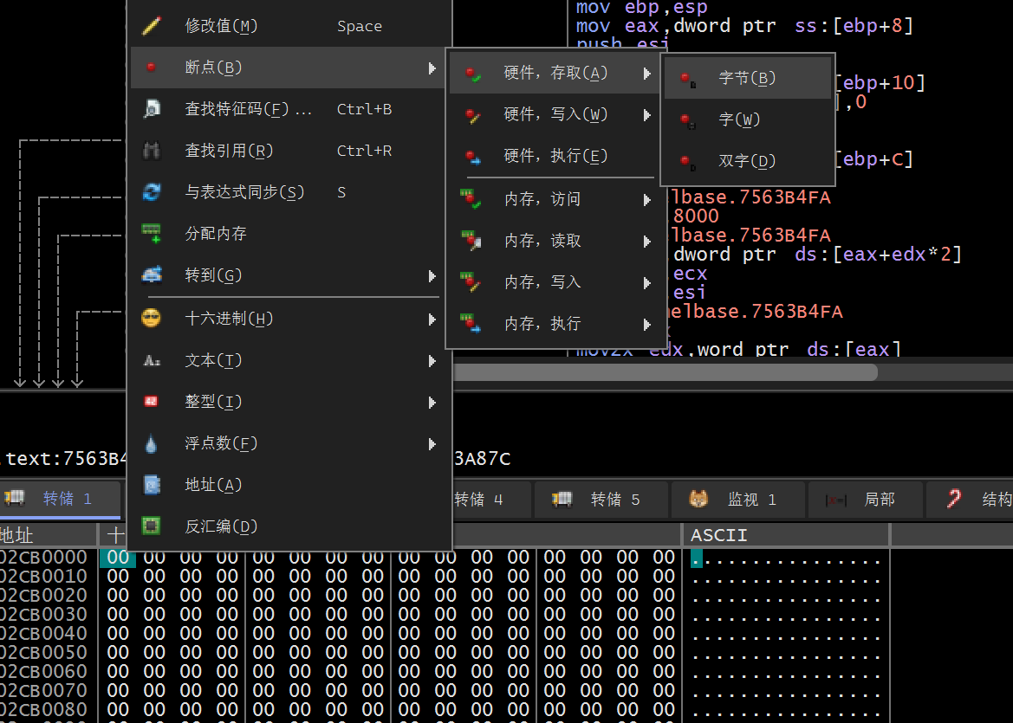Viewport: 1013px width, 723px height.
Task: Select 与表达式同步(S) menu entry
Action: [x=289, y=191]
